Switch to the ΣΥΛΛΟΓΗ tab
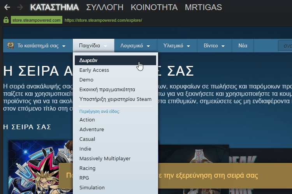 (x=105, y=7)
